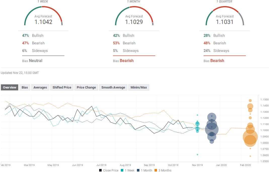Click the 1 QUARTER gauge heading
The width and height of the screenshot is (269, 172).
tap(224, 1)
